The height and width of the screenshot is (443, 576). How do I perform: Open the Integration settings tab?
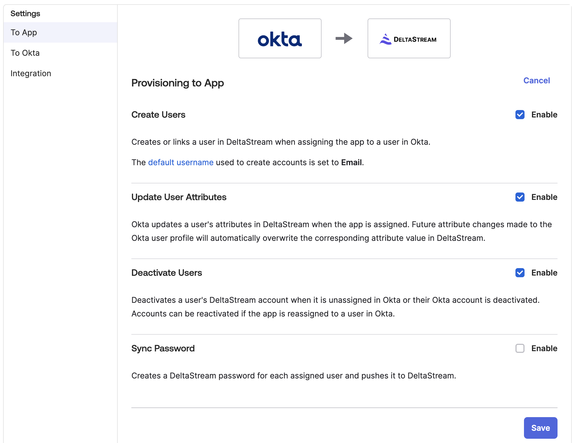31,73
